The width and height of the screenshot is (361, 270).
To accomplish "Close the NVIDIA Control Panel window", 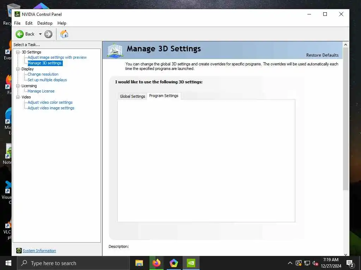I will tap(341, 14).
